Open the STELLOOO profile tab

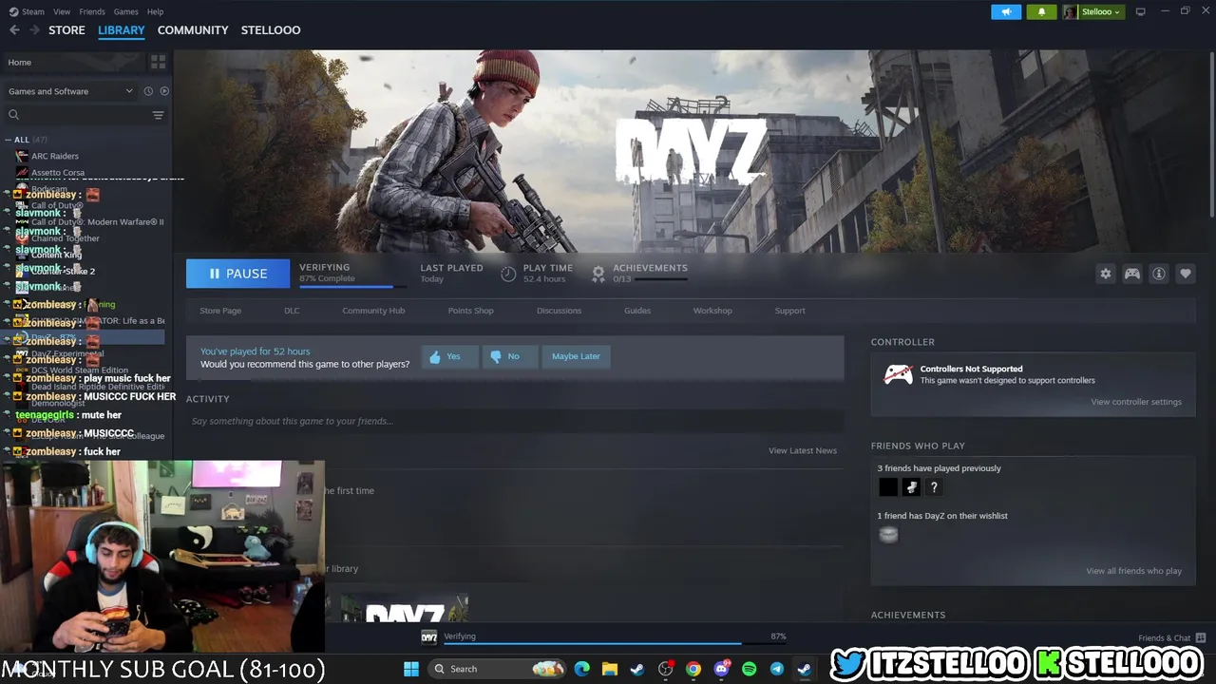click(271, 30)
